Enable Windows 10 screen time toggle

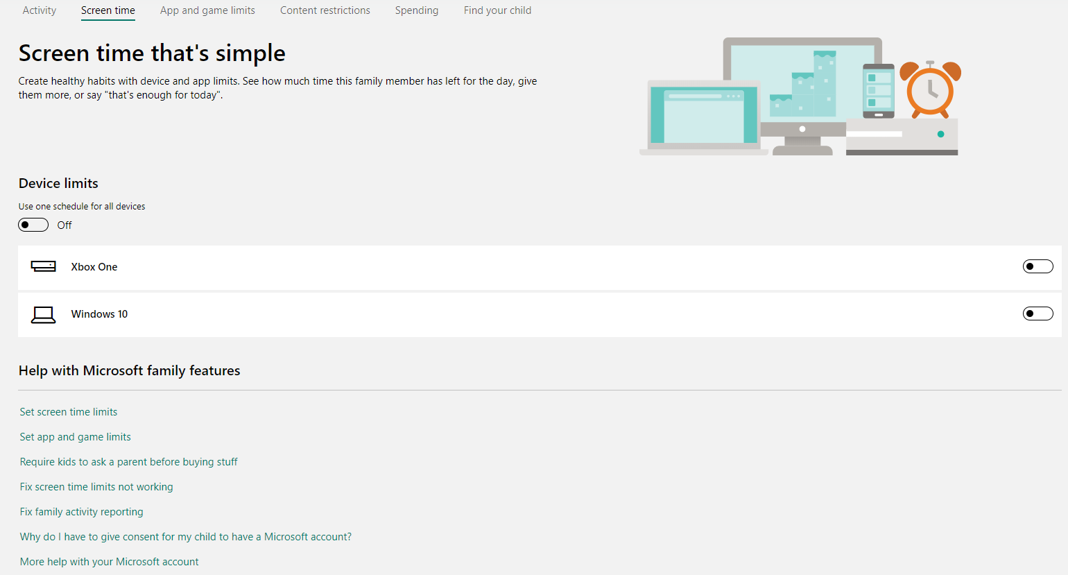[x=1037, y=314]
